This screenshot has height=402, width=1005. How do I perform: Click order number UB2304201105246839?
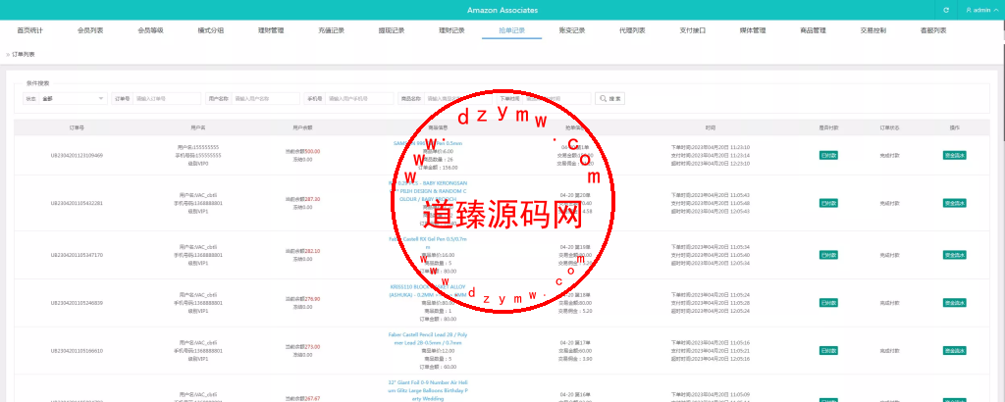(x=77, y=303)
